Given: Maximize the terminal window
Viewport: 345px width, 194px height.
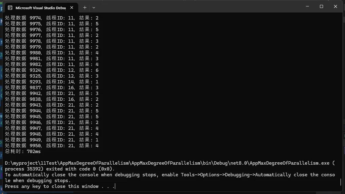Looking at the screenshot, I should tap(321, 6).
